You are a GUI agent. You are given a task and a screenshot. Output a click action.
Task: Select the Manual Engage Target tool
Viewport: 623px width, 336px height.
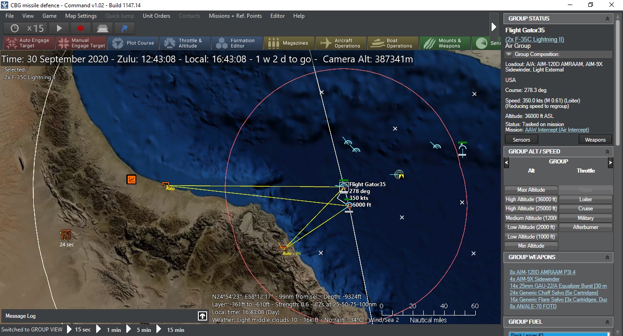point(81,43)
